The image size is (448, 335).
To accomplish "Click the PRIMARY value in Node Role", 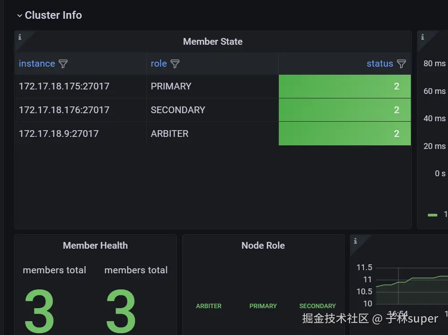I will pyautogui.click(x=263, y=306).
